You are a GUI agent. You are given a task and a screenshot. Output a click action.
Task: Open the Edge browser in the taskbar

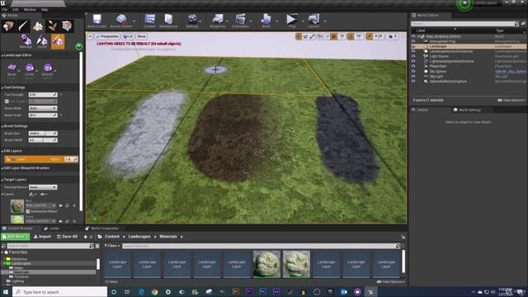pos(141,292)
